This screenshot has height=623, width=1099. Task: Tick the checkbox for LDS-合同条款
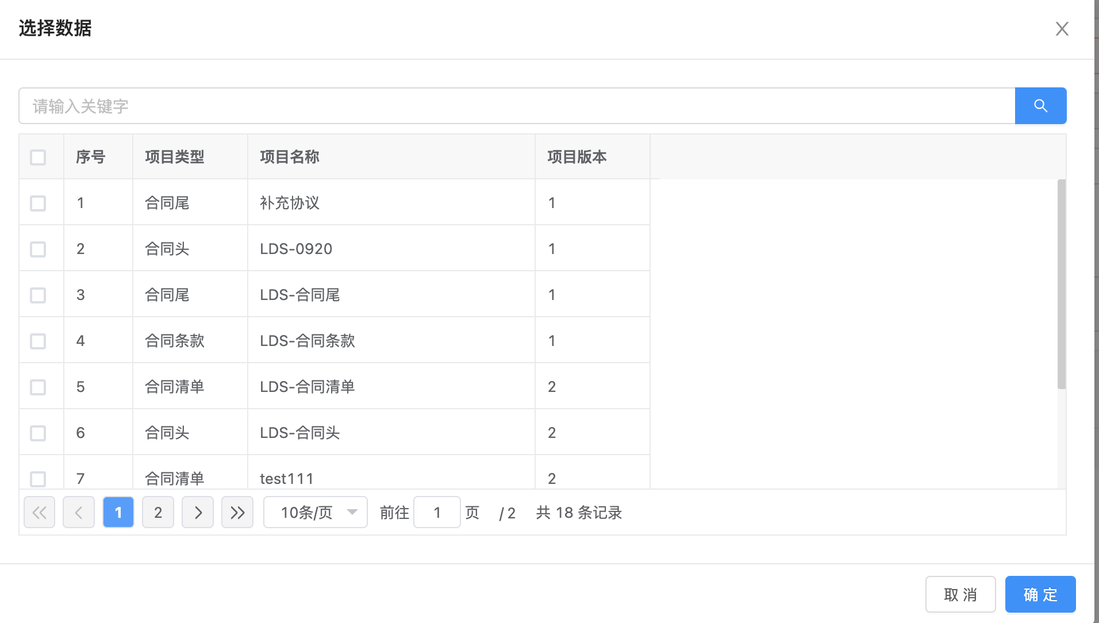[38, 341]
